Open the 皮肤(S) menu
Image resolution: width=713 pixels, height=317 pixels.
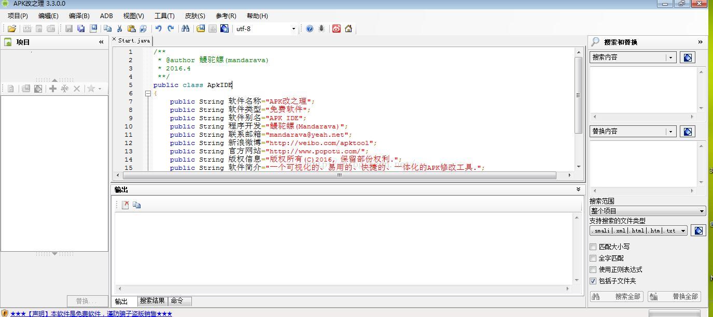[x=195, y=16]
